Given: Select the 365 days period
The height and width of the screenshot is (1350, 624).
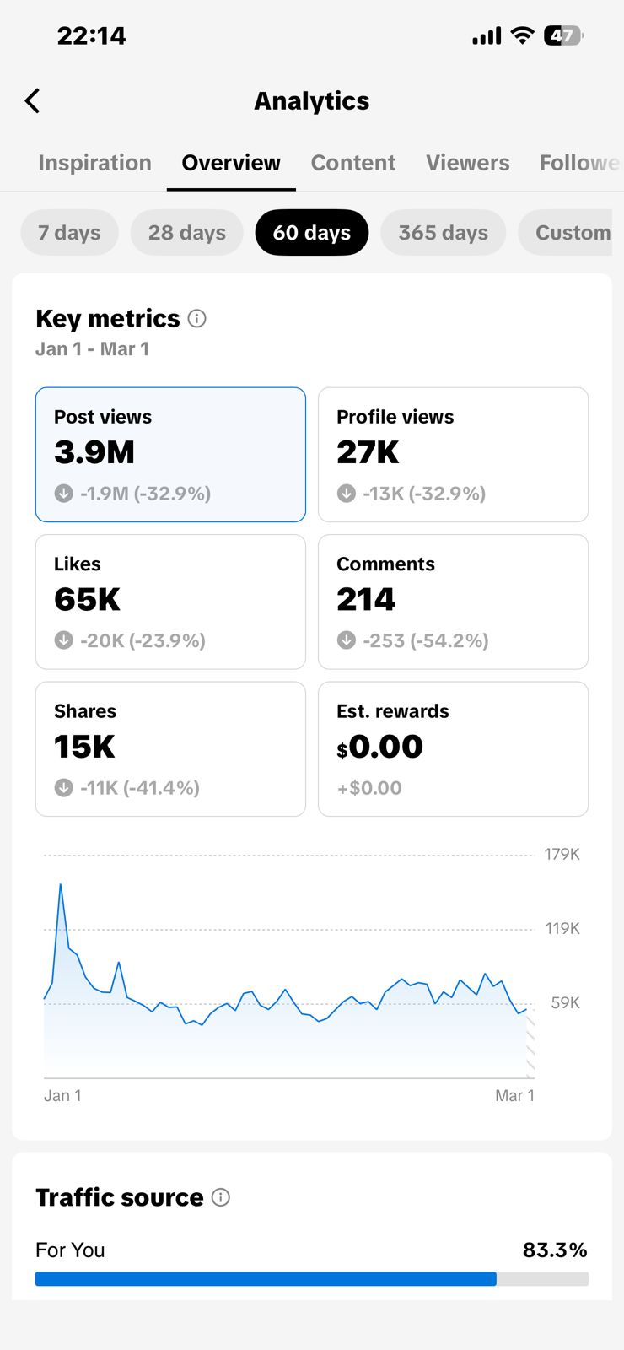Looking at the screenshot, I should coord(443,233).
